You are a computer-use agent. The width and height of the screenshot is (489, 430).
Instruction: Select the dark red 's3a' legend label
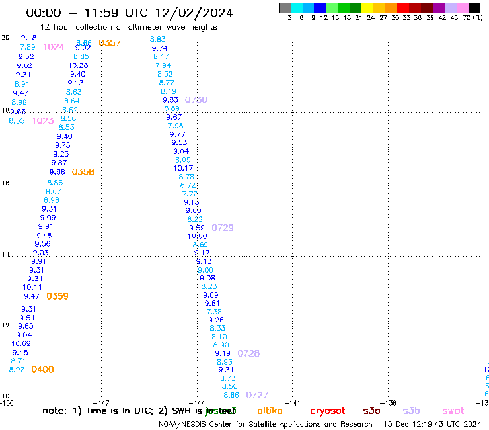371,411
